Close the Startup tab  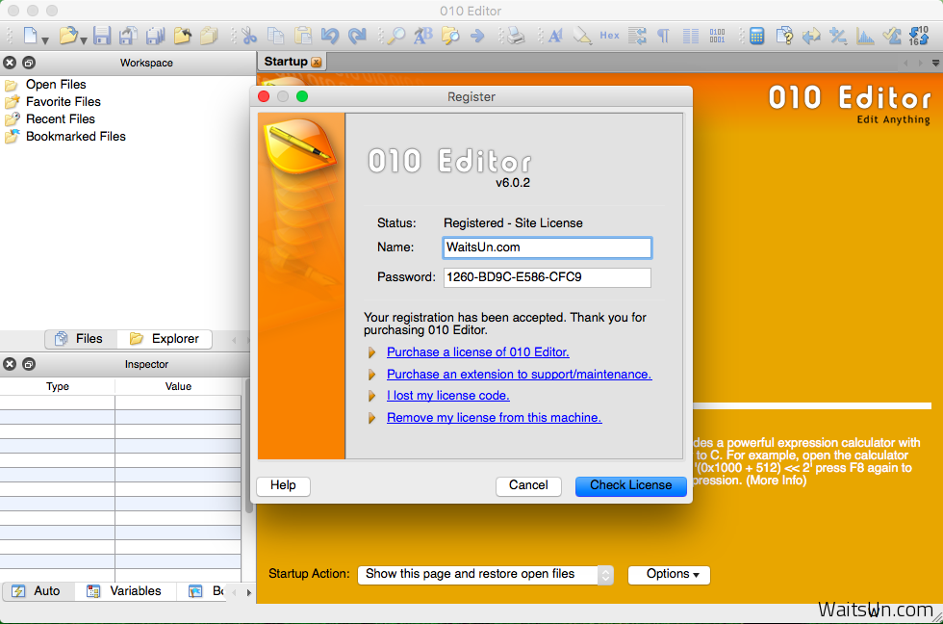316,63
